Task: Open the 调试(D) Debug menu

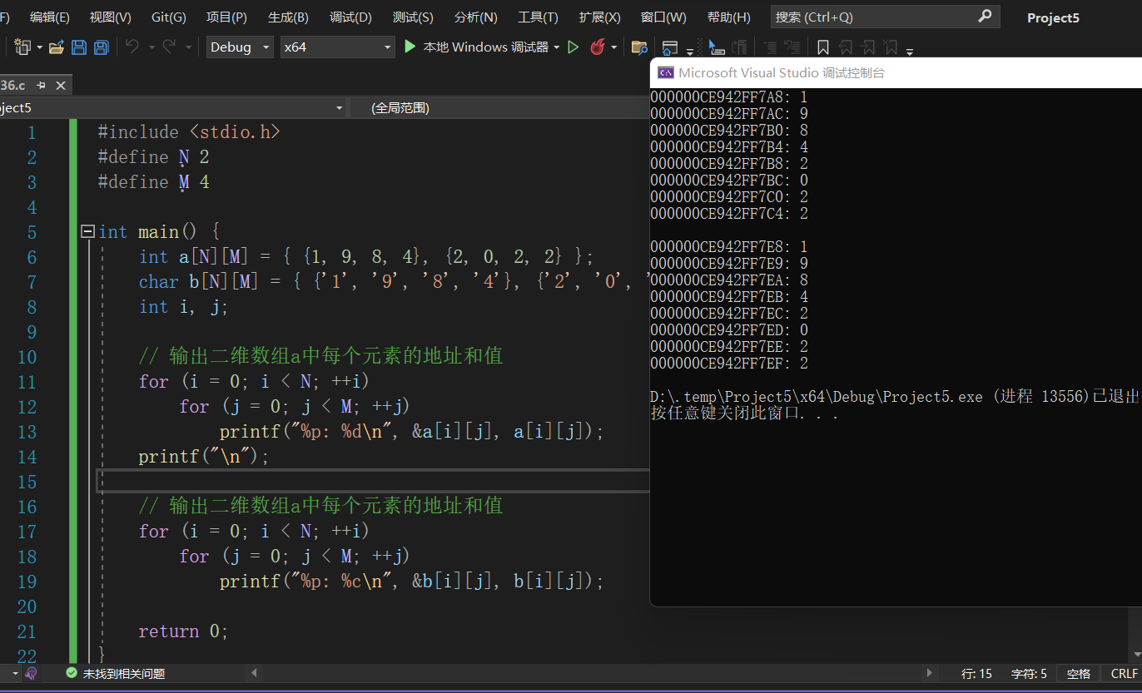Action: coord(351,17)
